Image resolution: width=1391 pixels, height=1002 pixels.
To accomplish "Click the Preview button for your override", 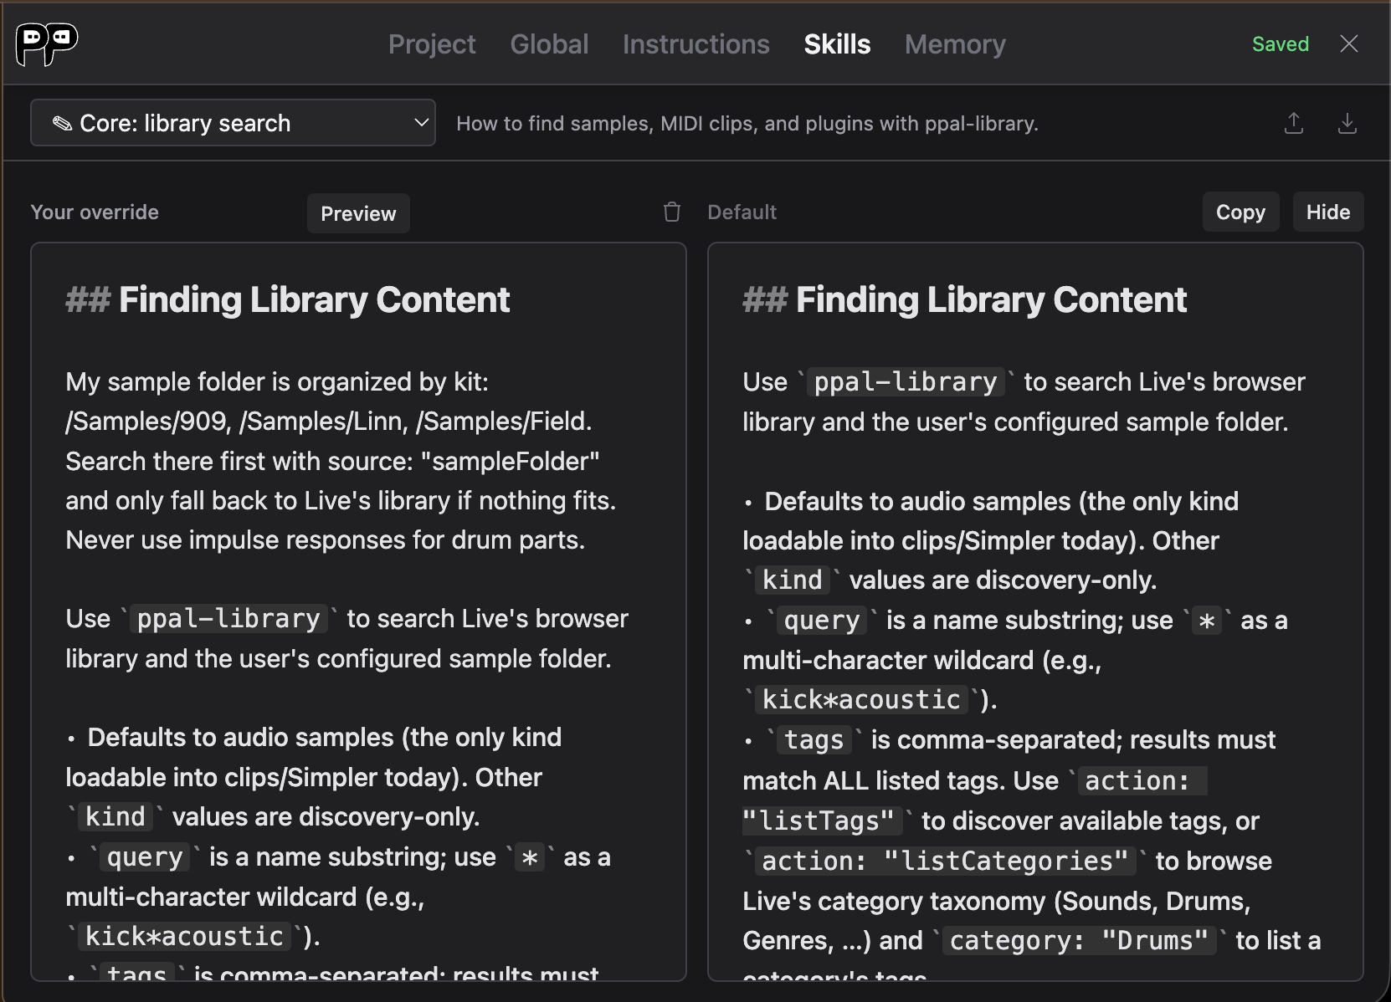I will [358, 213].
